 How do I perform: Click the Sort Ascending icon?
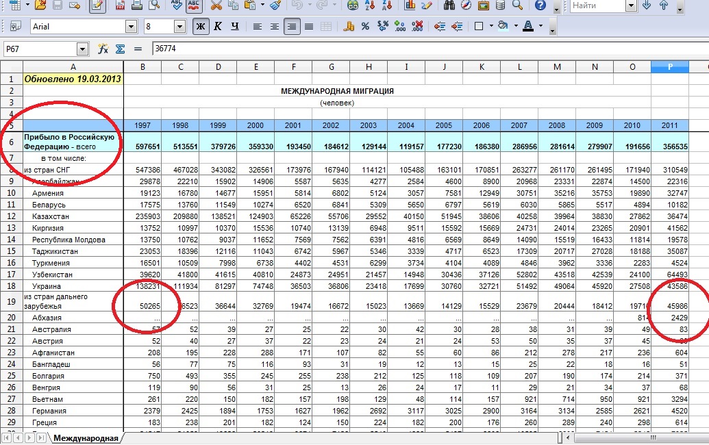tap(371, 6)
